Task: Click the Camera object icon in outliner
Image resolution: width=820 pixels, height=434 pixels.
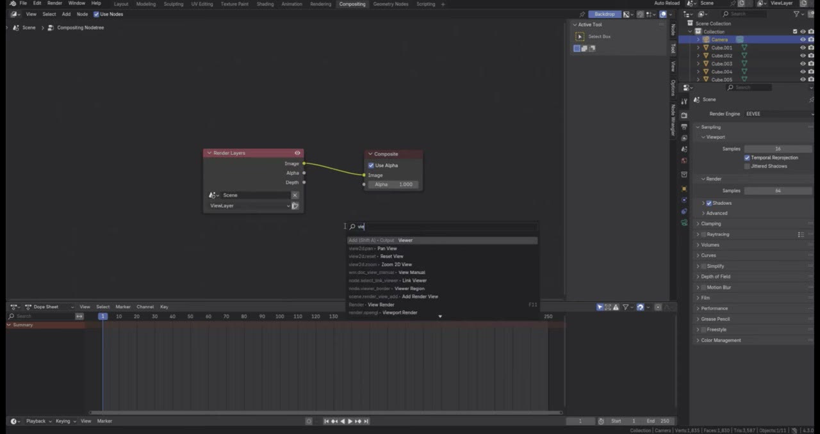Action: tap(706, 40)
